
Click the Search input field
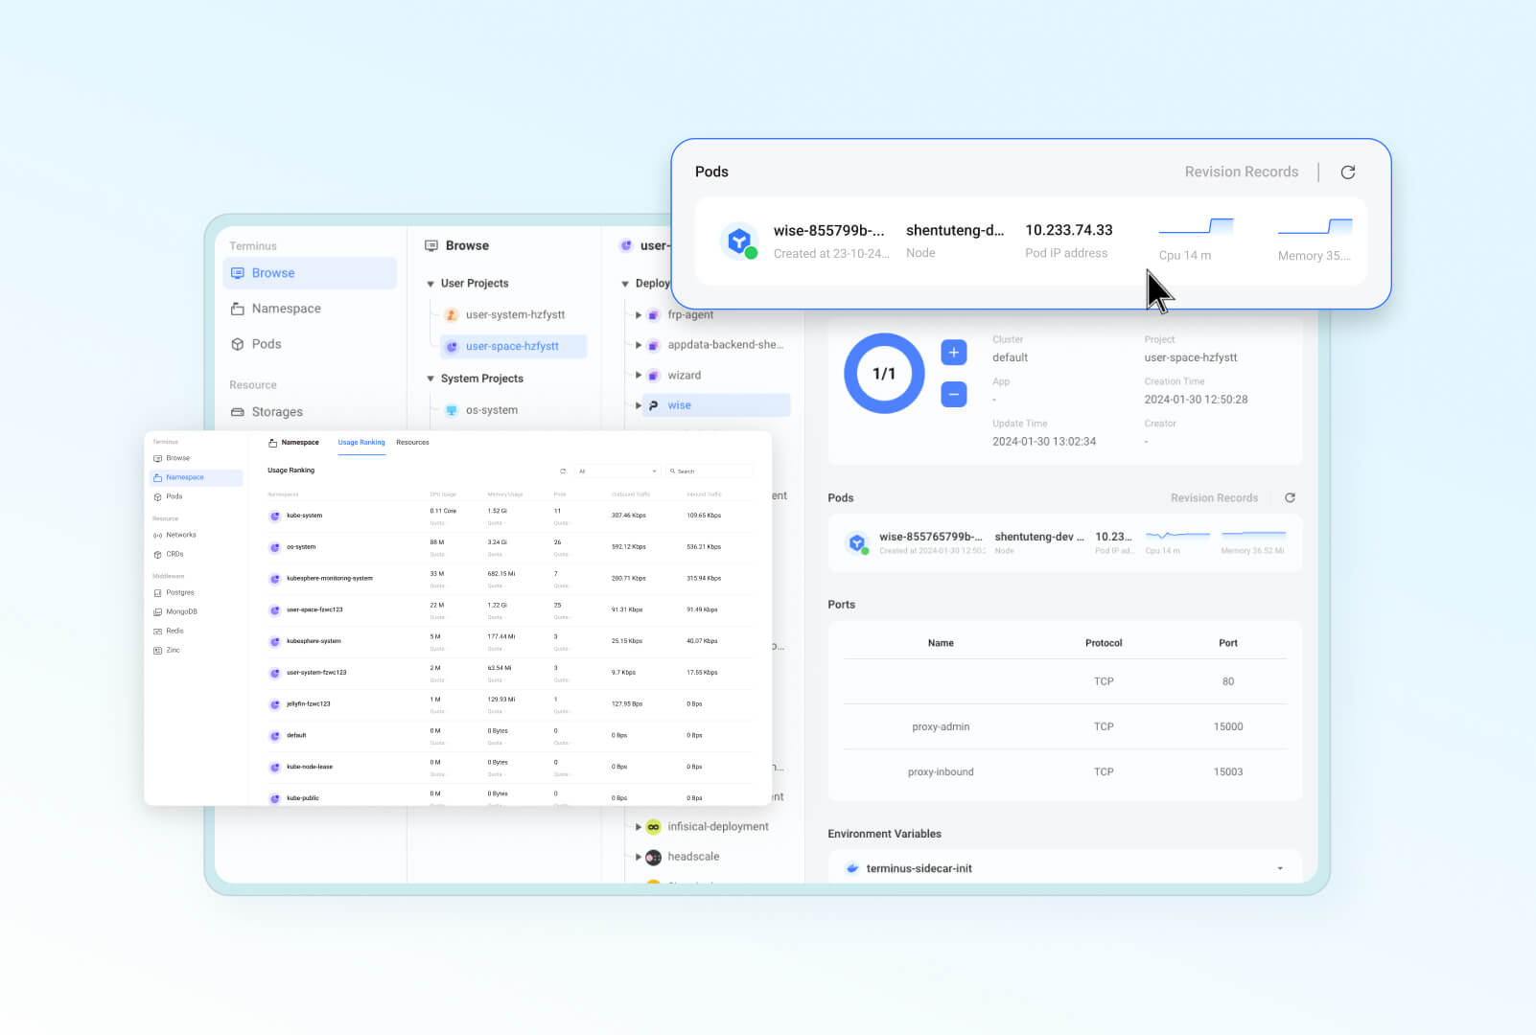click(x=711, y=471)
